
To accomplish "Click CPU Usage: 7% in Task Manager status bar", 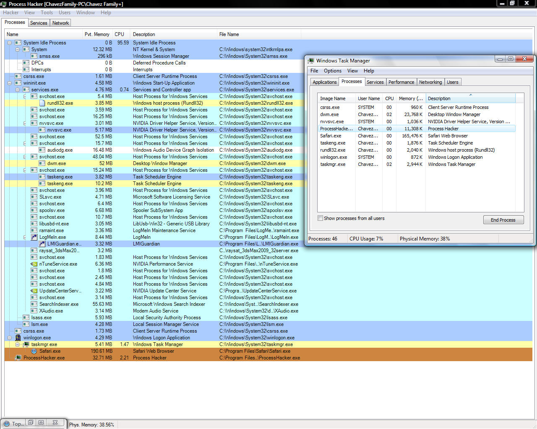I will pos(366,239).
